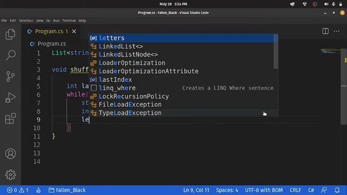Open the Manage gear icon

(10, 174)
